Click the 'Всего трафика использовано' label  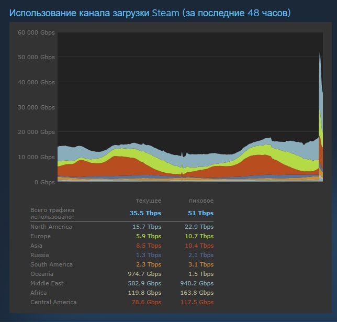(x=52, y=214)
